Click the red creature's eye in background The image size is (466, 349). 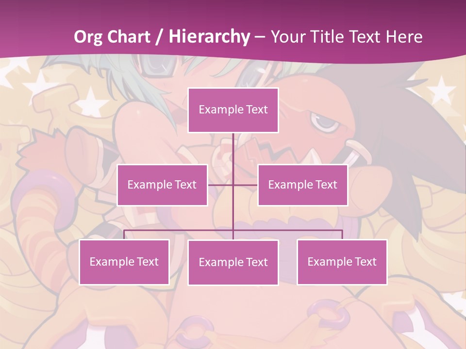coord(325,122)
